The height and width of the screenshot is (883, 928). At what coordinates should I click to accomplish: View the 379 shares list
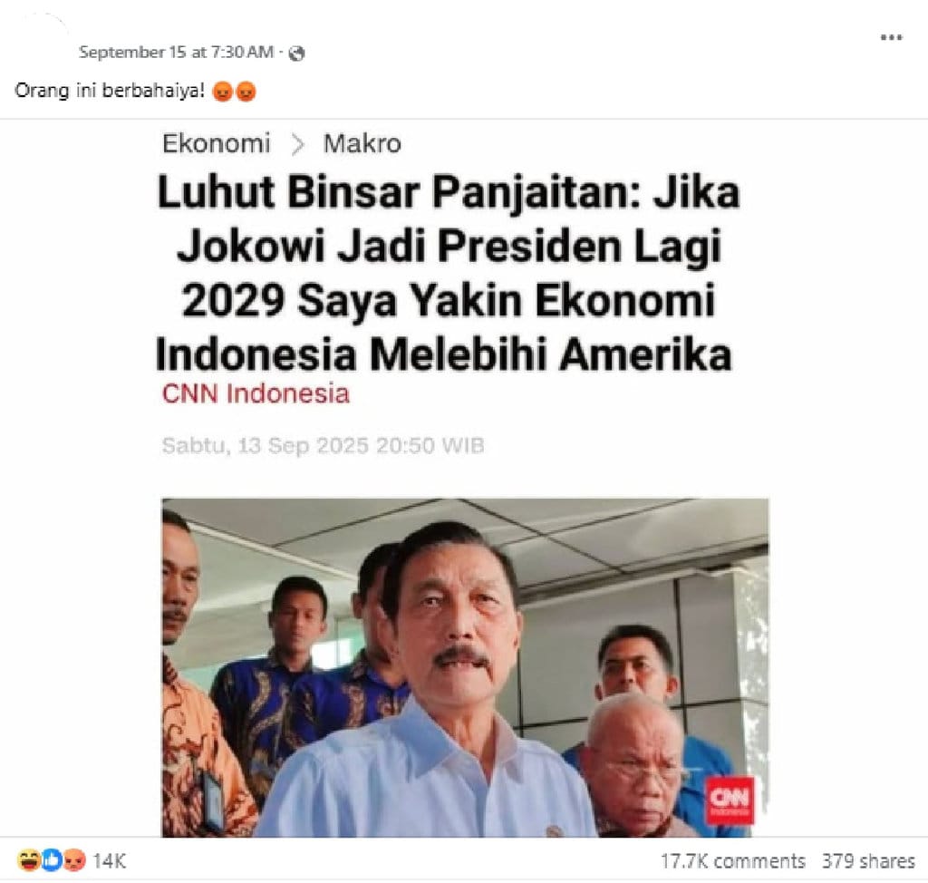[x=868, y=860]
